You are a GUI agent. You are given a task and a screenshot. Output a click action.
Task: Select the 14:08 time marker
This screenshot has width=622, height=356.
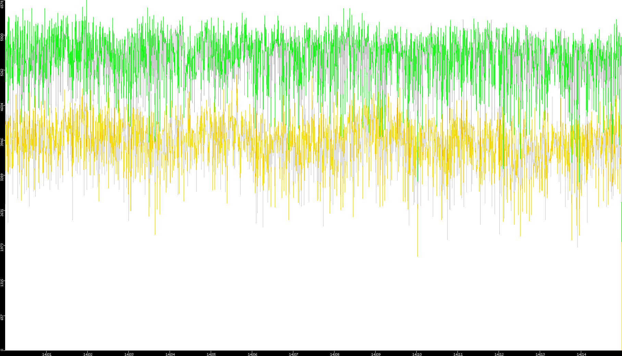(334, 354)
